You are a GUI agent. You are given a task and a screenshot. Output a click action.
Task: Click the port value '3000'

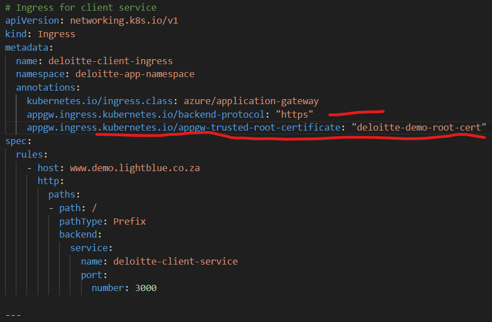pyautogui.click(x=146, y=288)
